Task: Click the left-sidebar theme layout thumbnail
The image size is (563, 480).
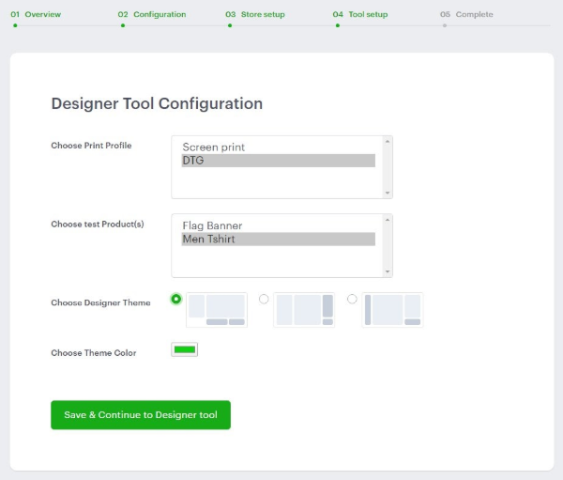Action: (392, 309)
